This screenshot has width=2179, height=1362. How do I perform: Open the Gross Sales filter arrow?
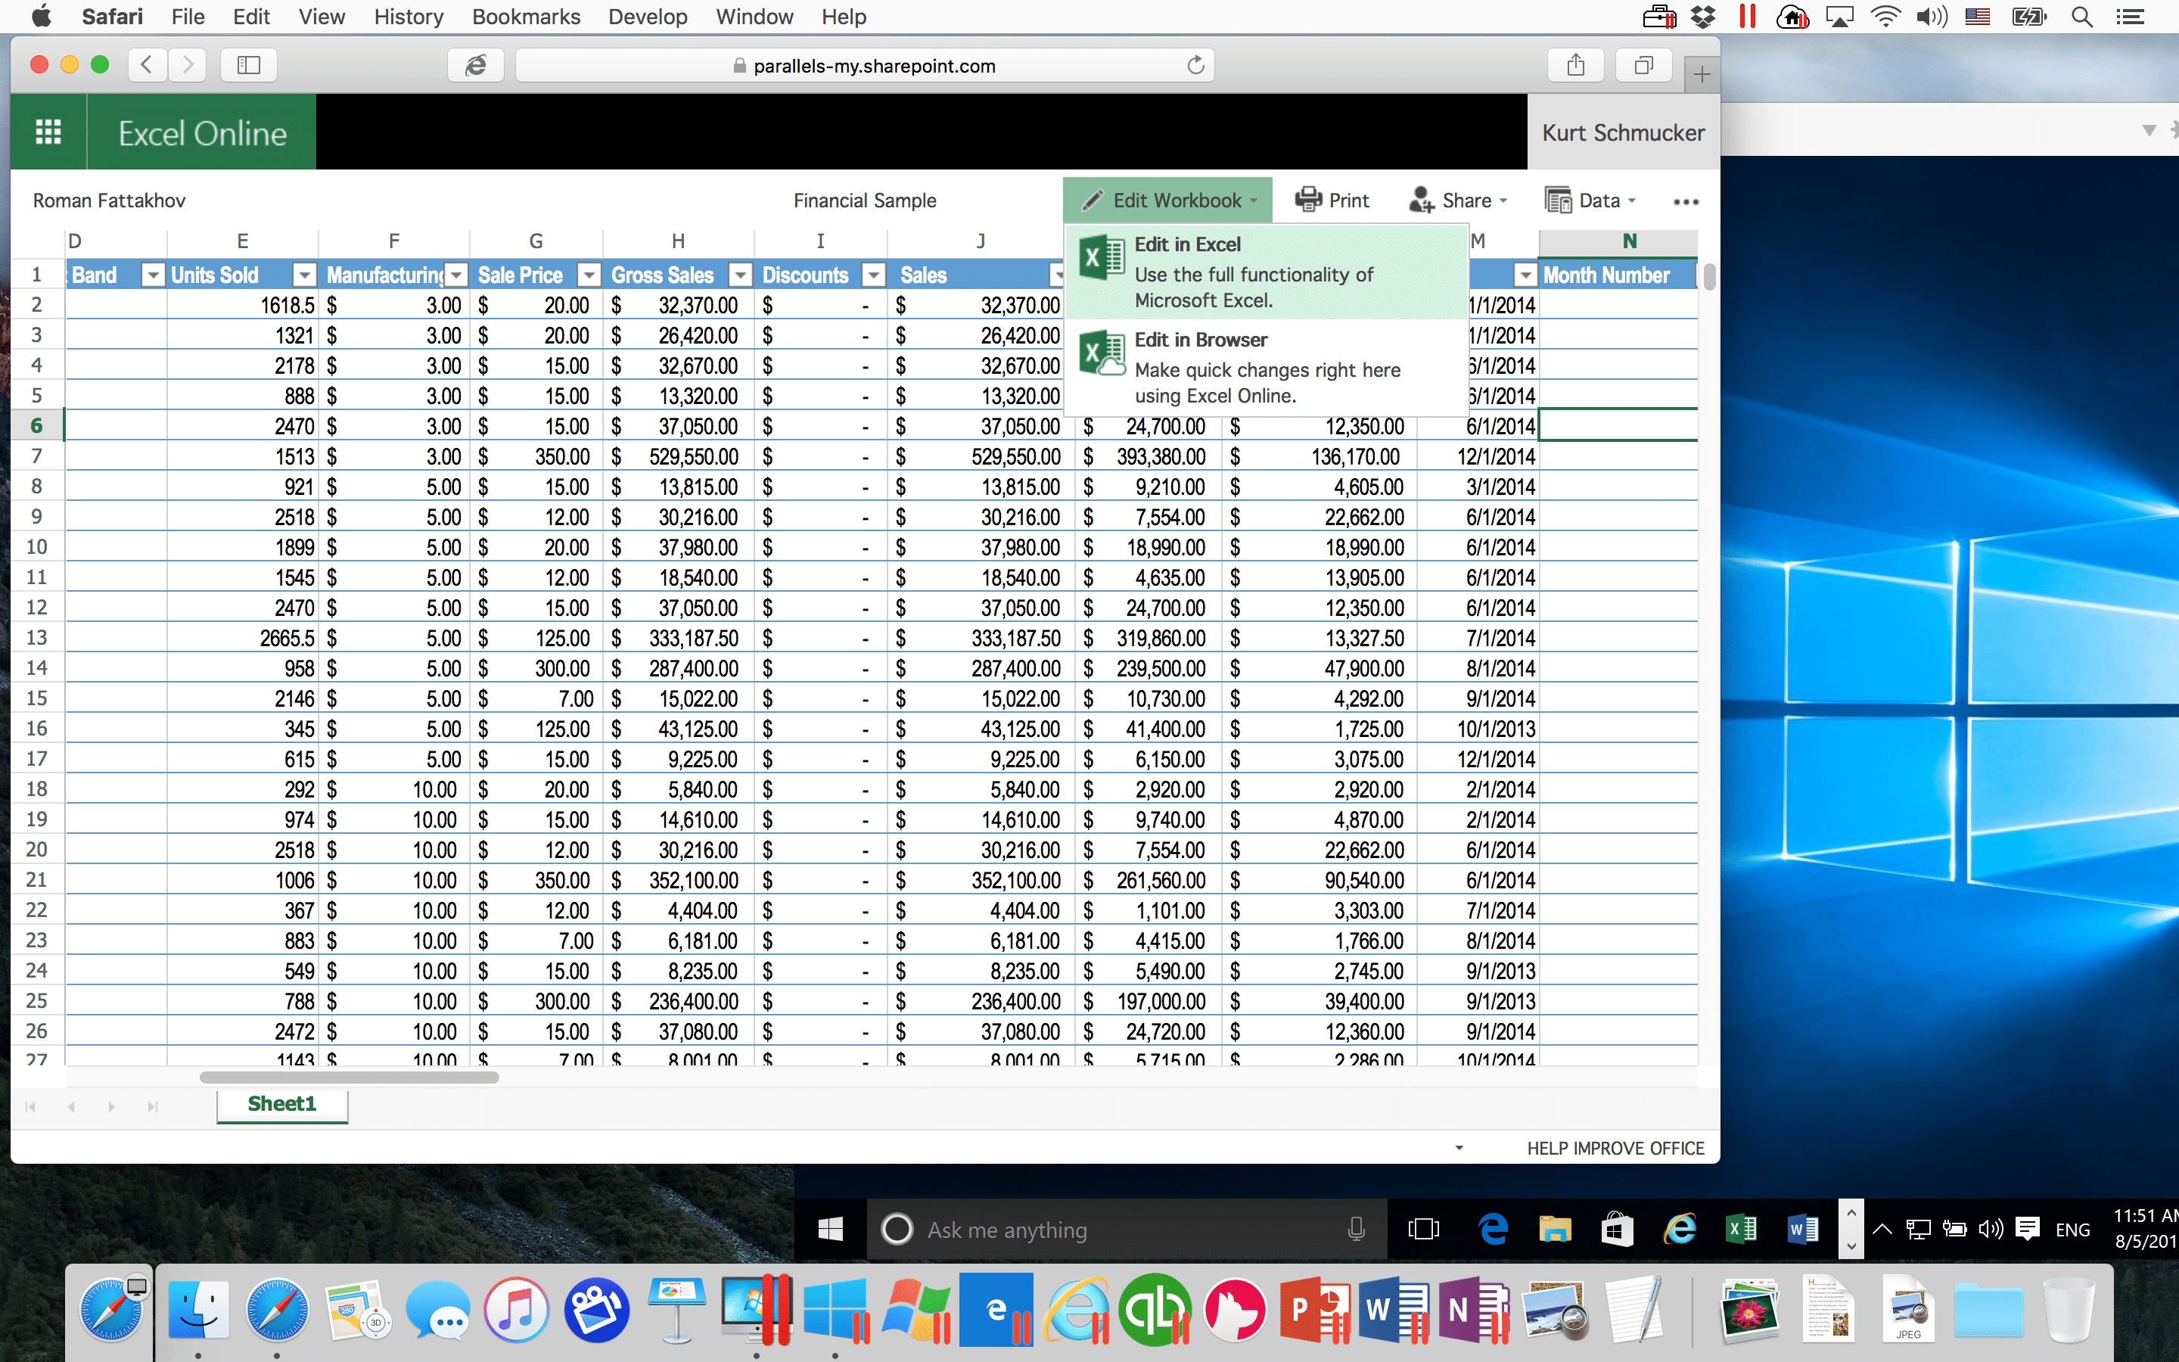pyautogui.click(x=740, y=275)
